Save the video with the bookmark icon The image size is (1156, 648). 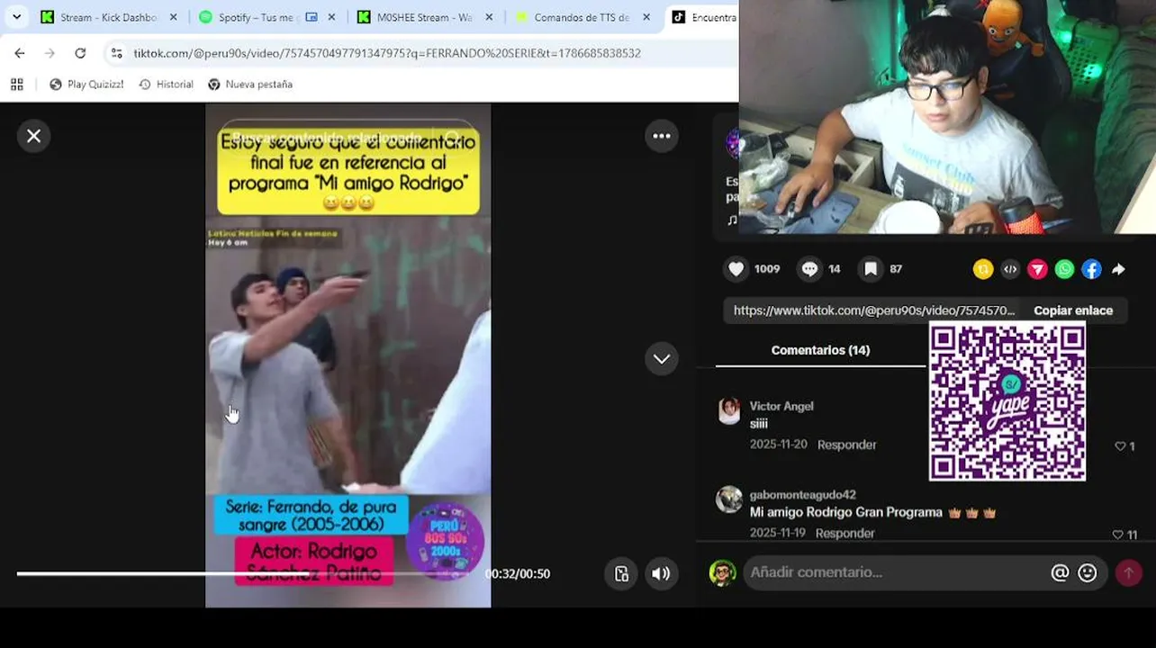pyautogui.click(x=871, y=269)
